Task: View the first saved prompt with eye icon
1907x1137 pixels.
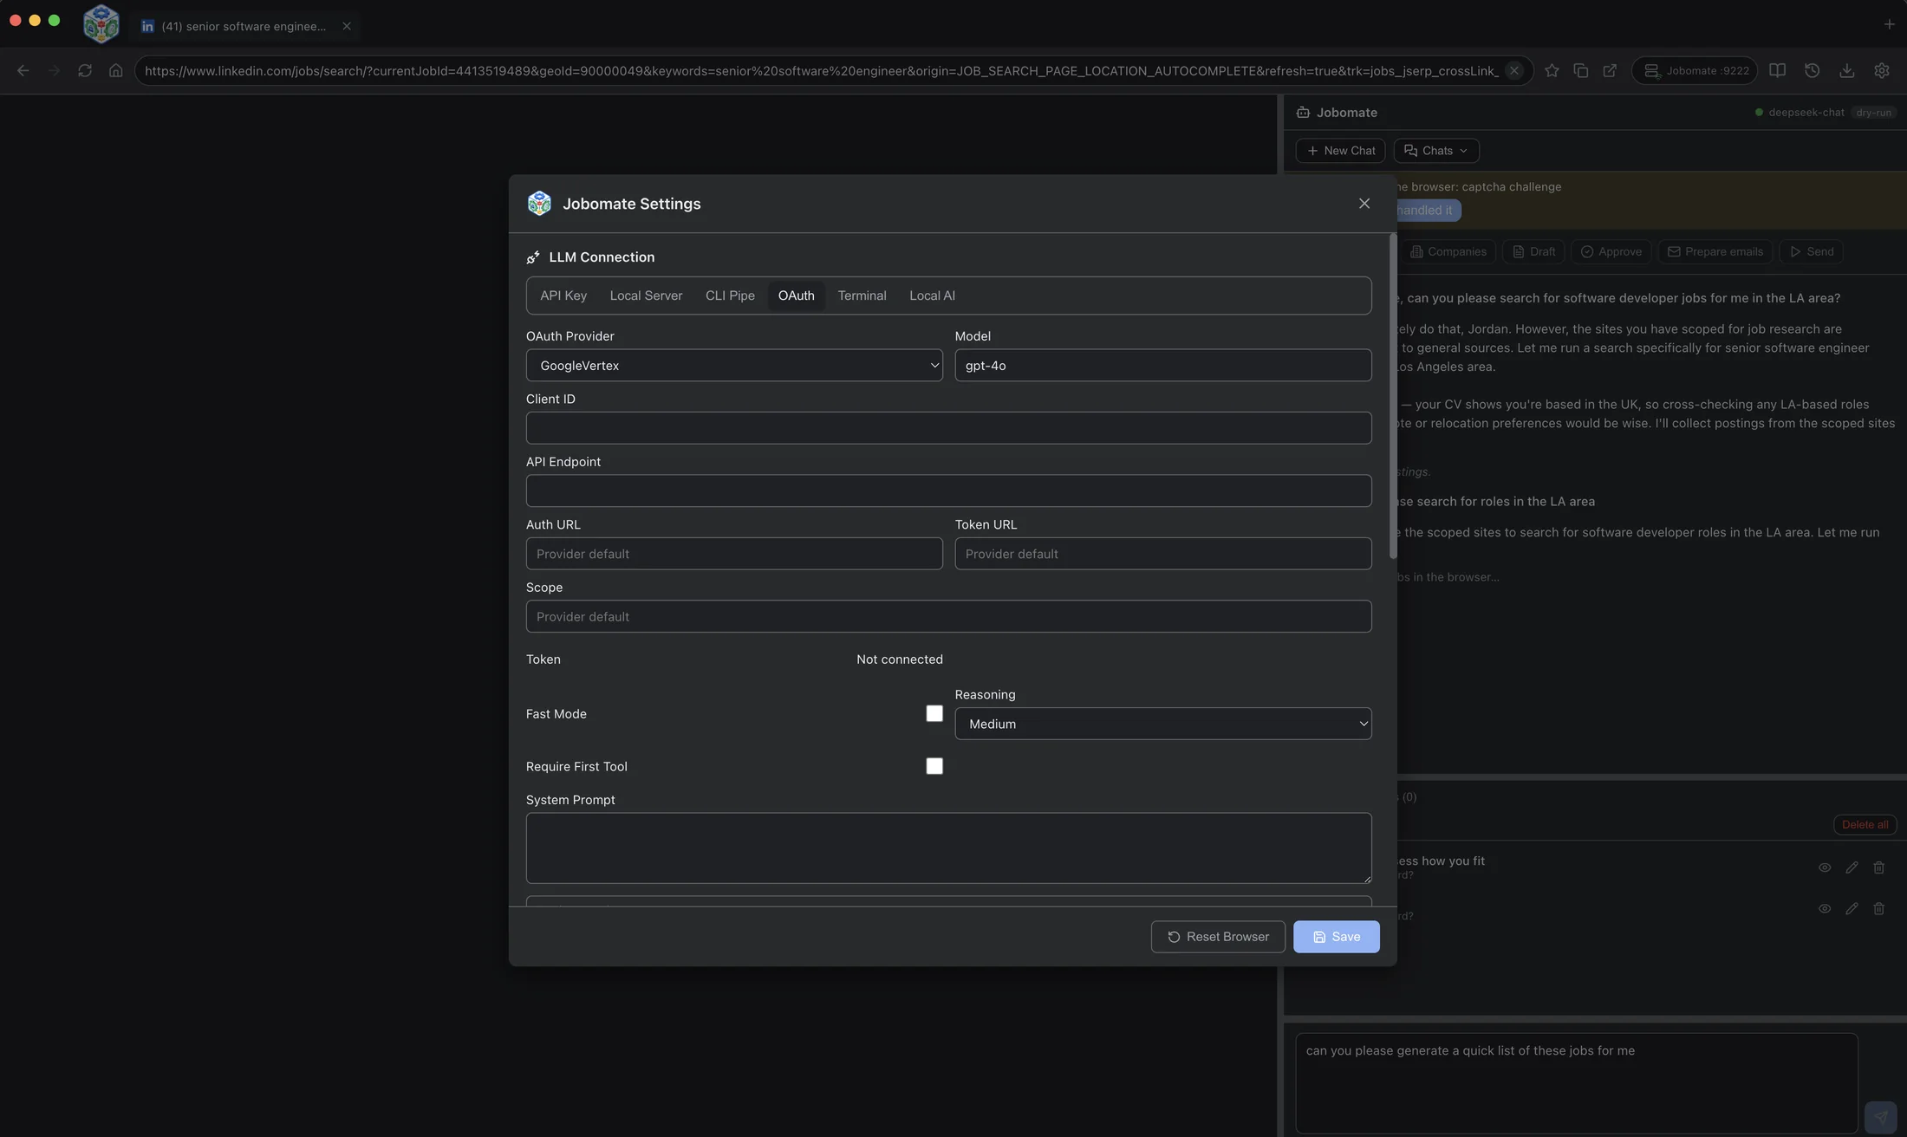Action: 1825,867
